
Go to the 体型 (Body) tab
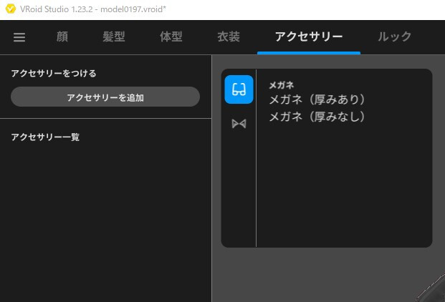click(x=171, y=37)
